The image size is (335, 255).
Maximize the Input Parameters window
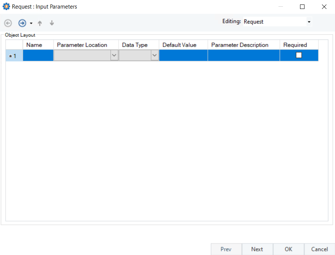(x=302, y=7)
